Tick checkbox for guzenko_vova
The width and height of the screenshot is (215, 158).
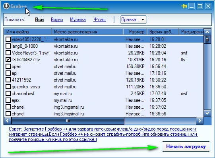coord(8,87)
